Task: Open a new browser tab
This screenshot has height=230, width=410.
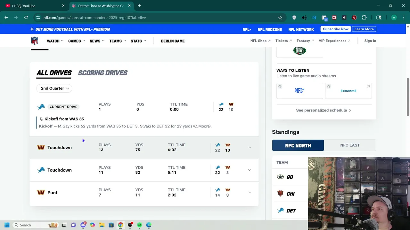Action: 139,6
